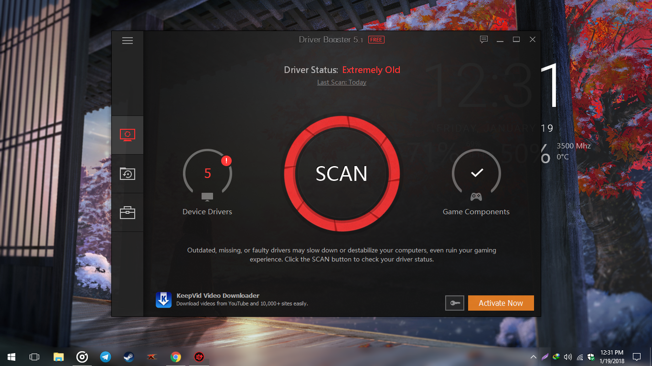Click the monitor icon under Device Drivers gauge
The height and width of the screenshot is (366, 652).
tap(207, 197)
